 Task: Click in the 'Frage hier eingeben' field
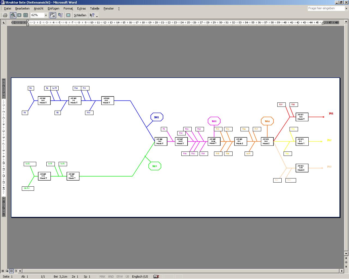[x=326, y=8]
